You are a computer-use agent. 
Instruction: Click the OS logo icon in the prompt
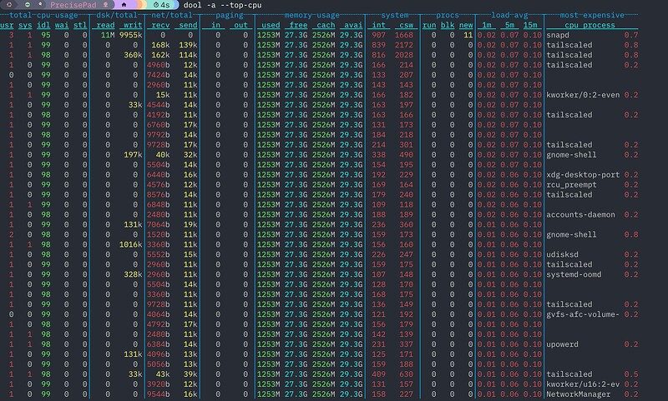(x=10, y=4)
